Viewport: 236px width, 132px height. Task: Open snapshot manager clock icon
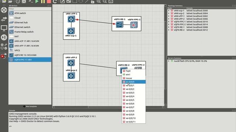(18, 1)
